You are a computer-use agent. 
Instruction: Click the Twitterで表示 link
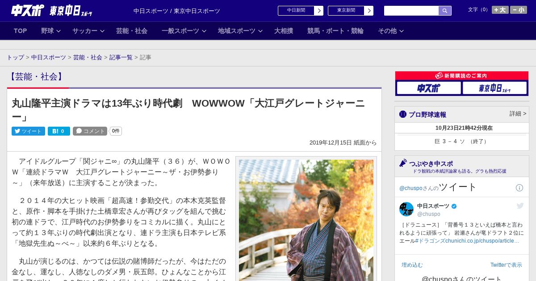click(x=506, y=265)
